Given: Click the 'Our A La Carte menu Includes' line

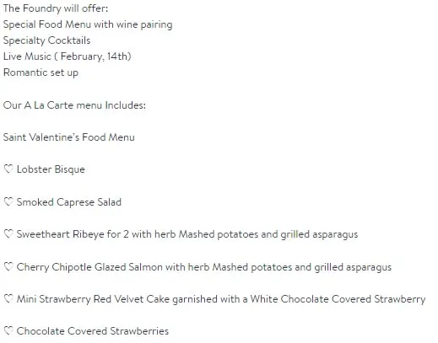Looking at the screenshot, I should (74, 105).
